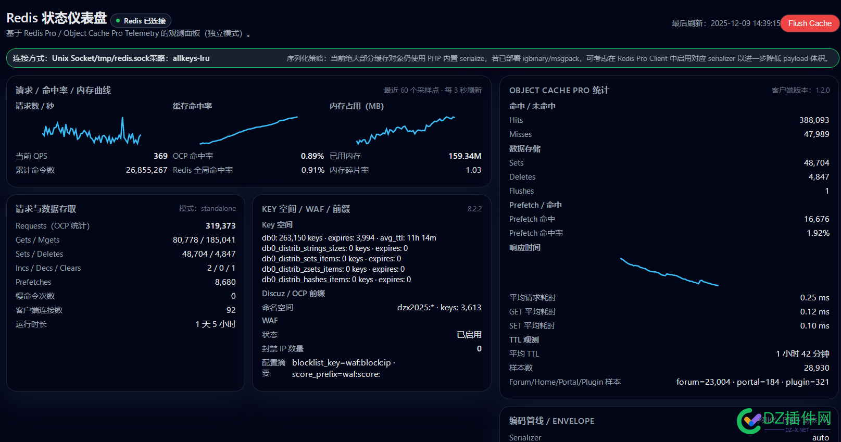Click the score_prefix=waf:score: config text

pos(336,374)
